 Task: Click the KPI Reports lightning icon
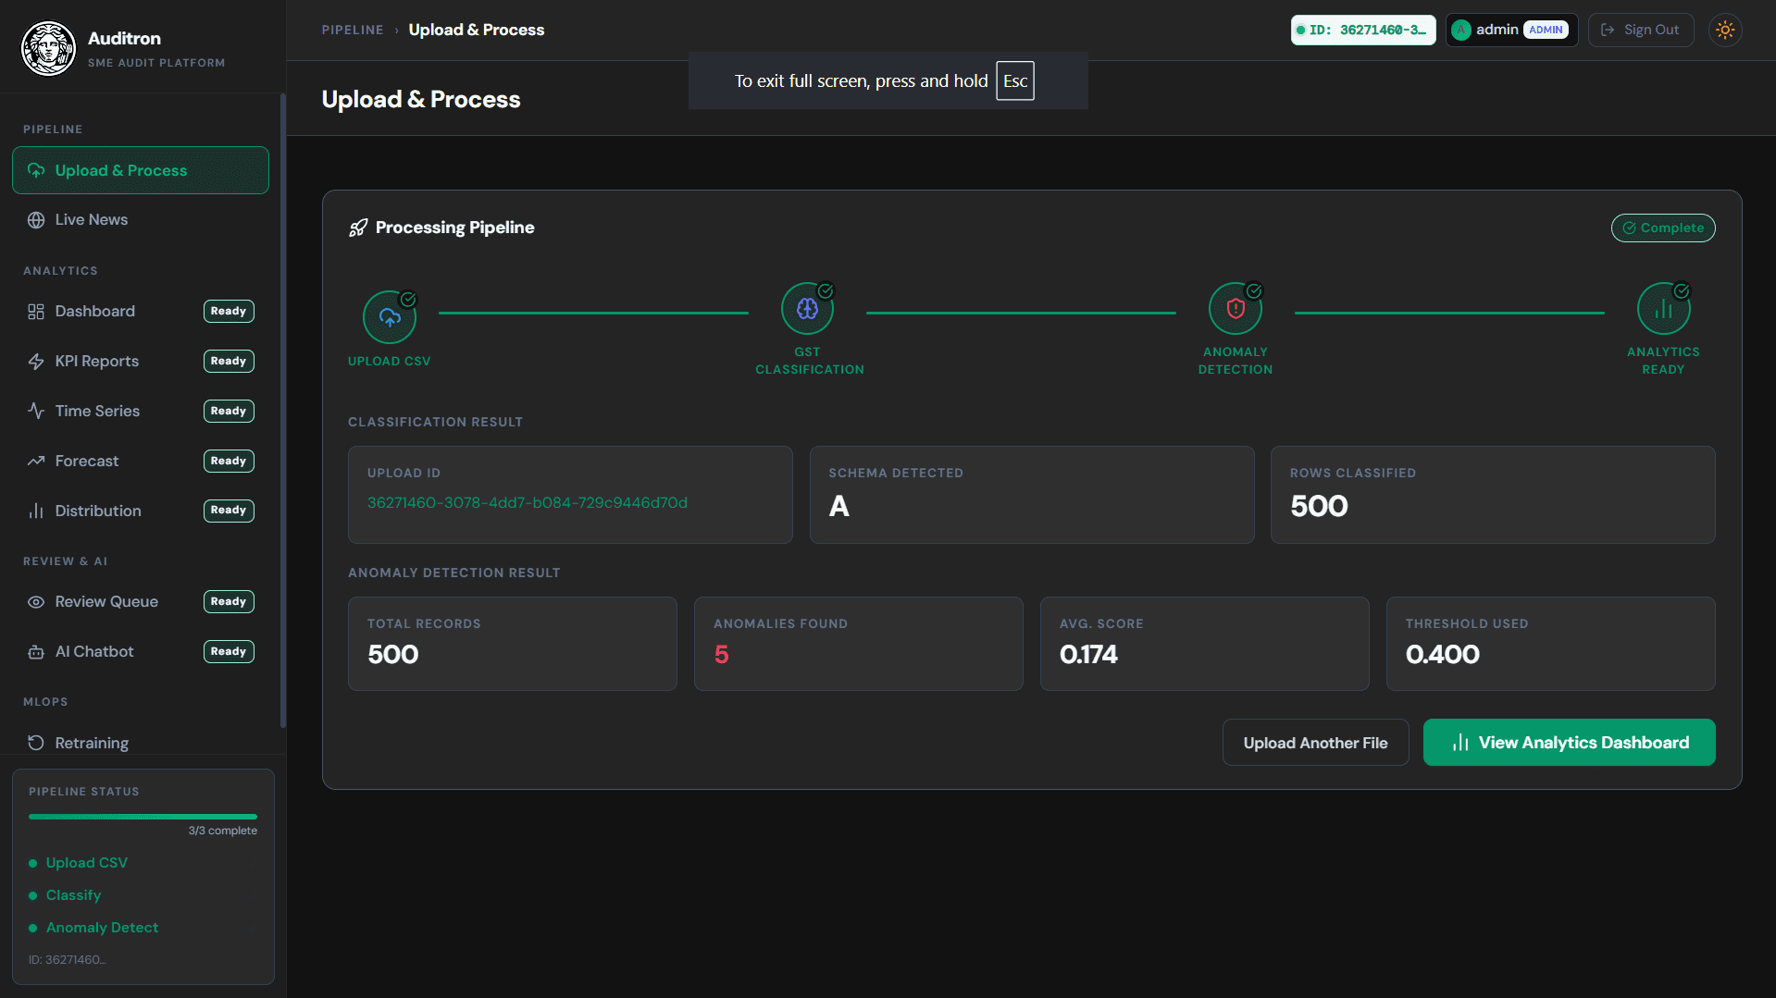36,362
